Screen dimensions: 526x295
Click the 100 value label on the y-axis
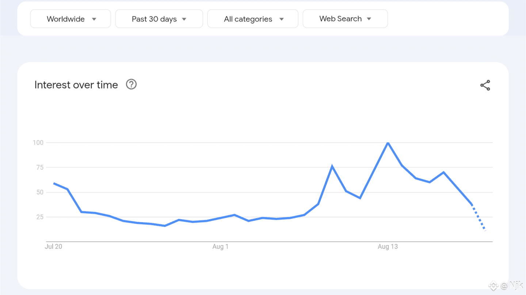click(x=38, y=143)
